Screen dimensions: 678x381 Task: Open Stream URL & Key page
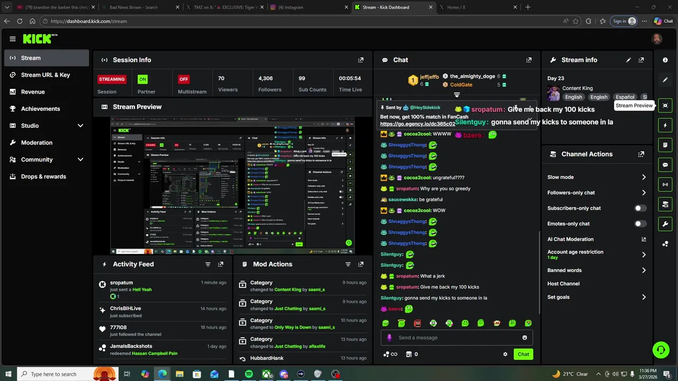click(47, 75)
